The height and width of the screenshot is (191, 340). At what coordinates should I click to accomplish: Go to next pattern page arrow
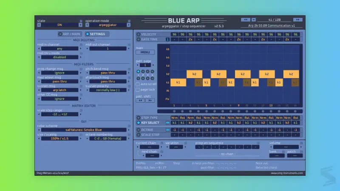tap(153, 65)
